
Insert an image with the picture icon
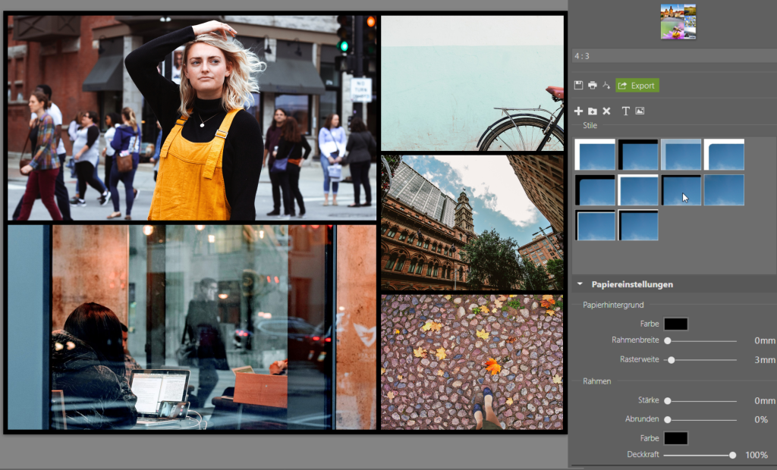(x=640, y=111)
